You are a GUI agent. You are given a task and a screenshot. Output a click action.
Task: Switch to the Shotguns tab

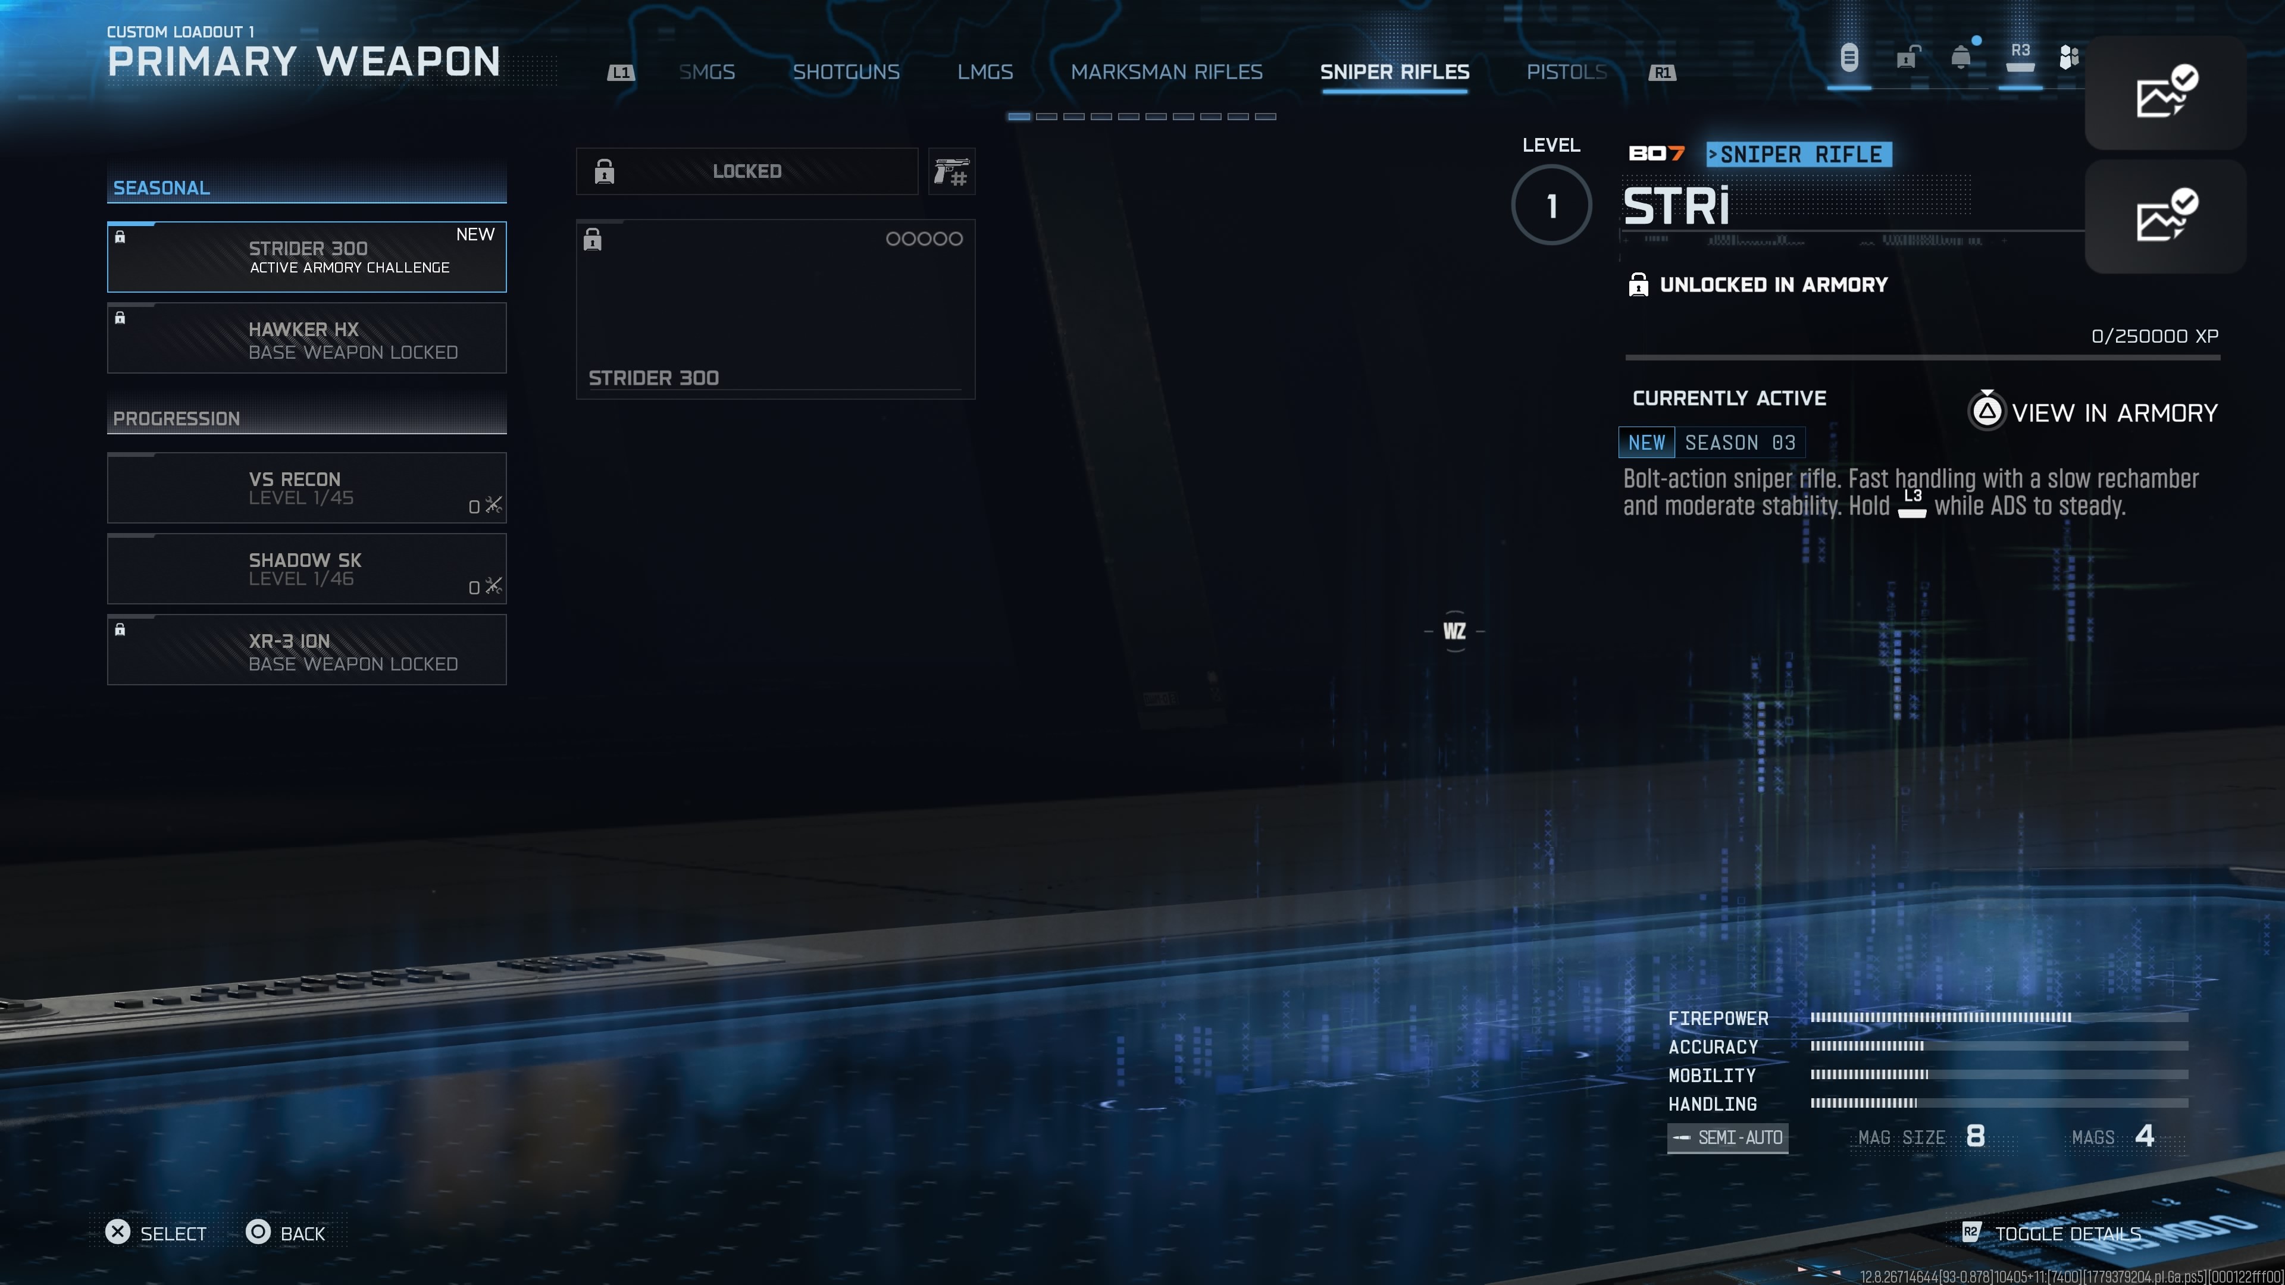pyautogui.click(x=846, y=72)
